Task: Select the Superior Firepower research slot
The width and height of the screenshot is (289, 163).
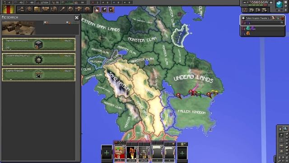Action: pos(38,74)
